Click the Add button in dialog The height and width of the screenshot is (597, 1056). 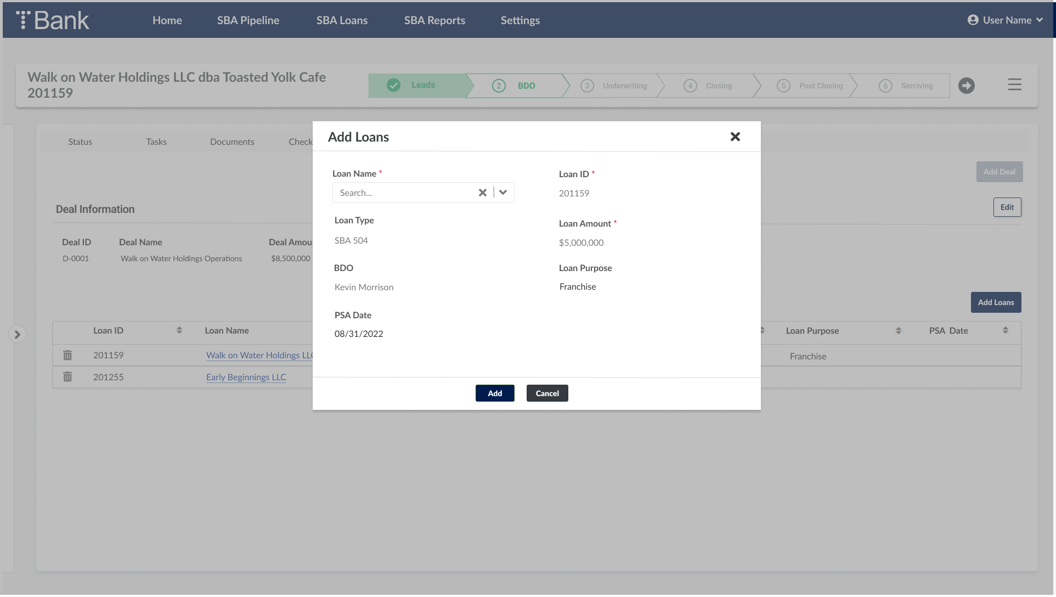tap(494, 393)
